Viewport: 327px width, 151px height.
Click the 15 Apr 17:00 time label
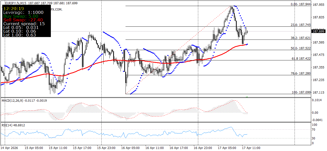coord(82,148)
